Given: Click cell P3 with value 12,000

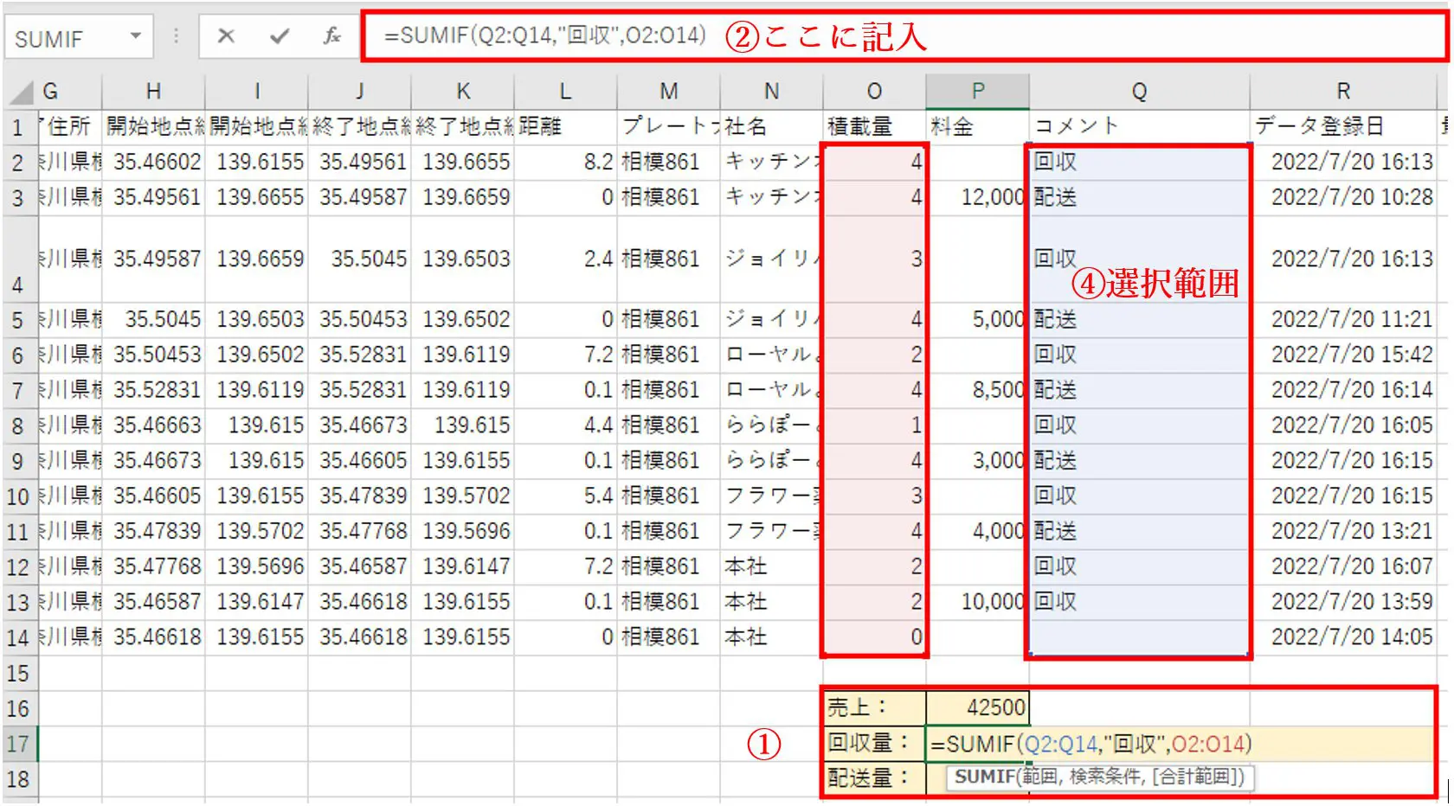Looking at the screenshot, I should tap(978, 197).
